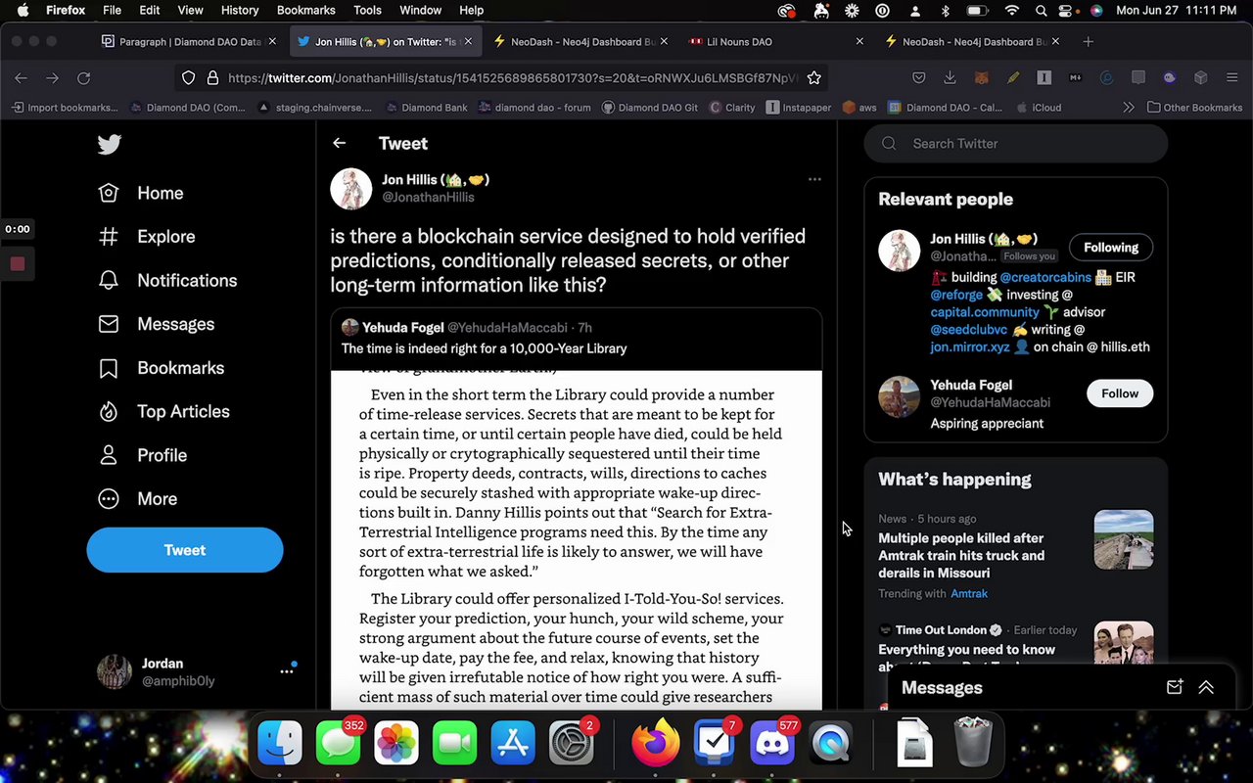Open Firefox from the Dock

click(655, 744)
